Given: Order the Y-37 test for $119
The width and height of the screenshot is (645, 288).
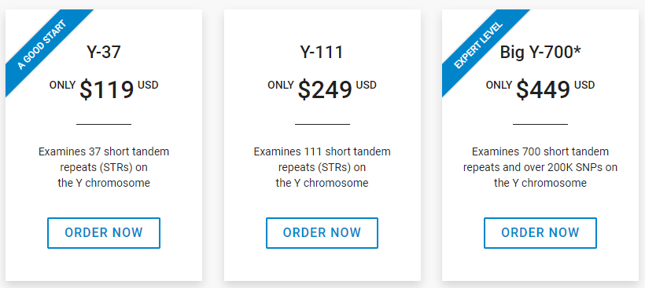Looking at the screenshot, I should (x=104, y=233).
